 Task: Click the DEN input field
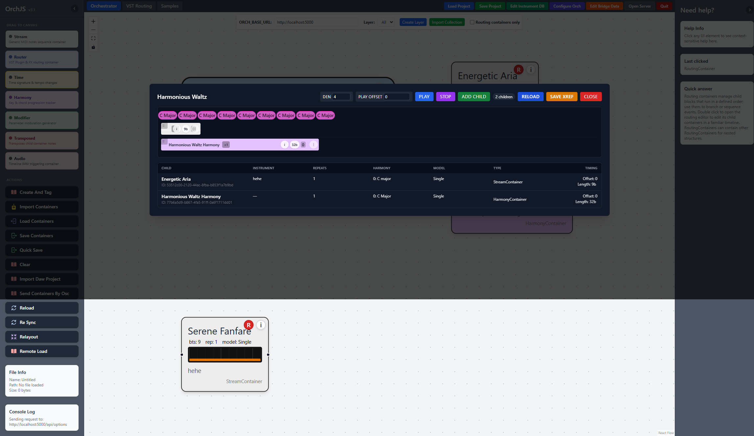click(x=341, y=97)
